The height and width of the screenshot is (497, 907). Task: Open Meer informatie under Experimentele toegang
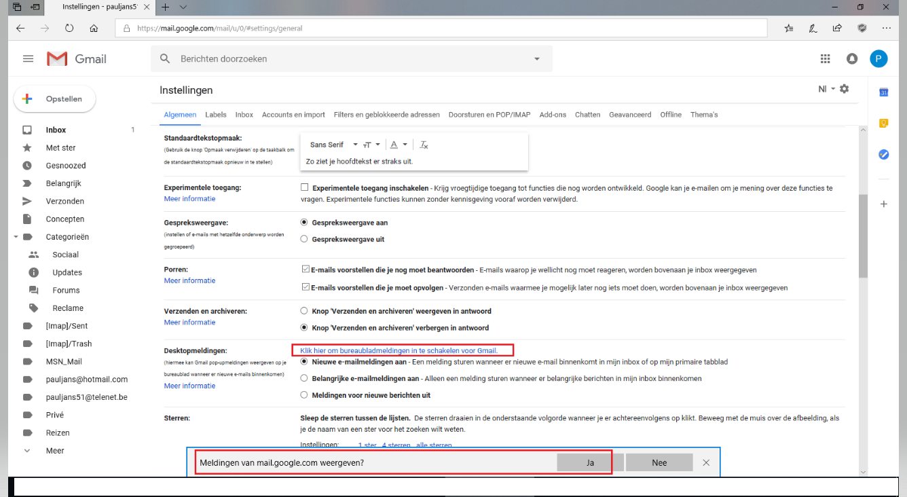[x=189, y=199]
